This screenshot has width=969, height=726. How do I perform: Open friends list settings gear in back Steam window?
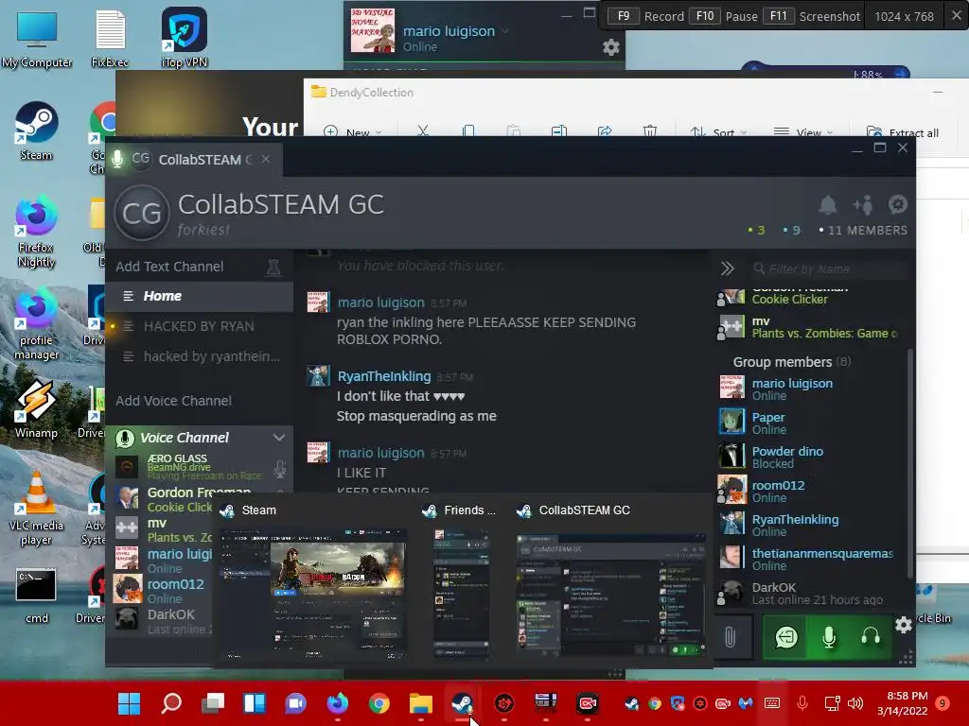(x=610, y=47)
